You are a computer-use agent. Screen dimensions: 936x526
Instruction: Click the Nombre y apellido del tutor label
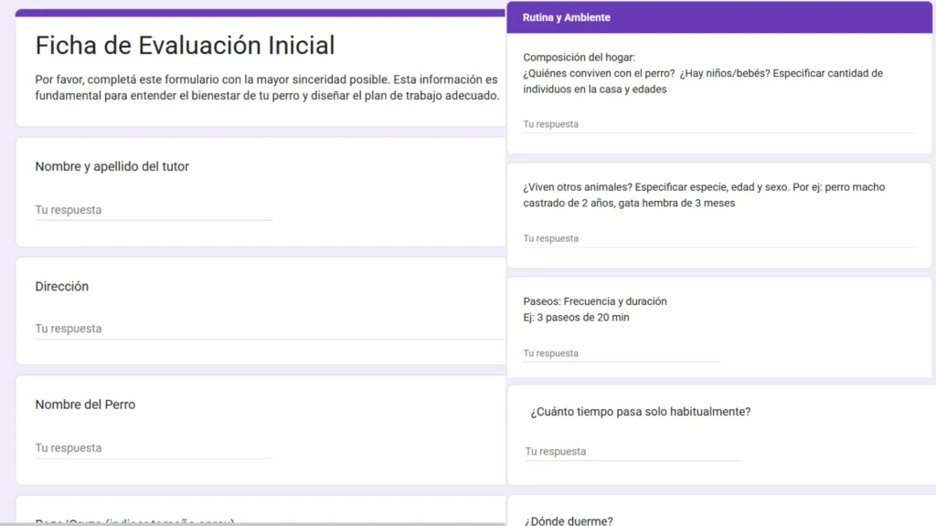[x=112, y=166]
